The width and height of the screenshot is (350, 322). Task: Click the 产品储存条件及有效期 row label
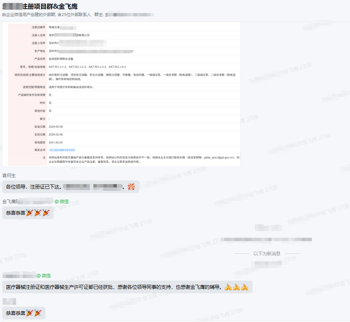[x=31, y=95]
